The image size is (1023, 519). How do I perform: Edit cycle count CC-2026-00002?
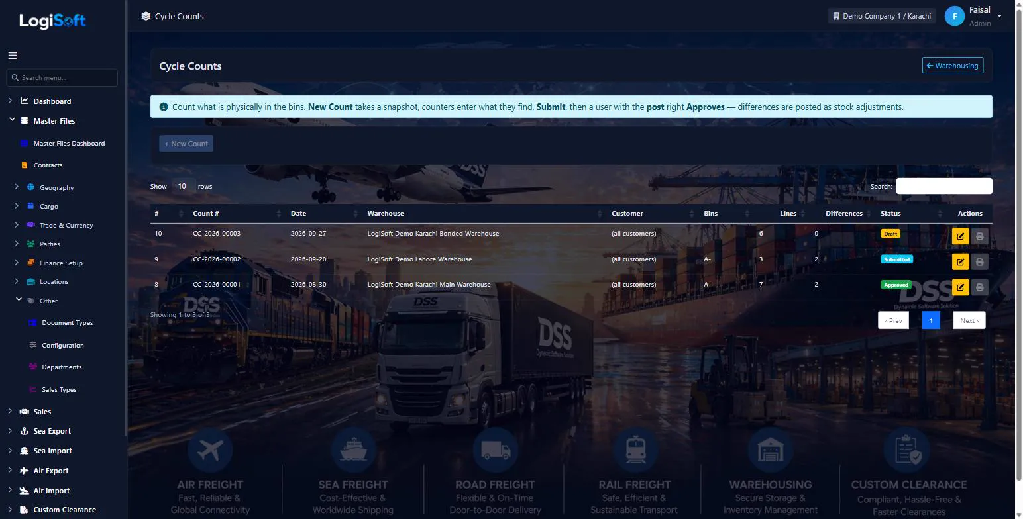[x=961, y=261]
